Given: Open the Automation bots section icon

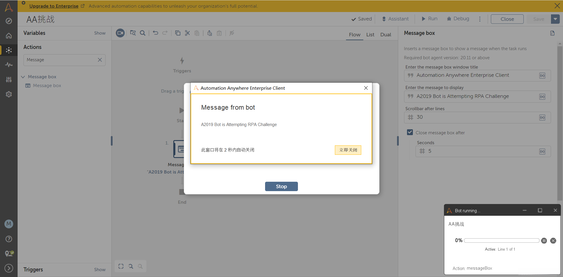Looking at the screenshot, I should [x=9, y=50].
